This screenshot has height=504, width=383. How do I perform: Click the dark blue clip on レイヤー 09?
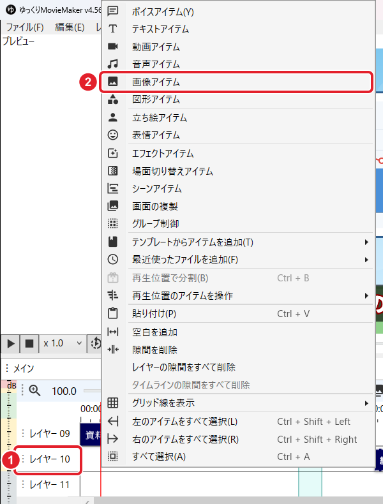pyautogui.click(x=91, y=434)
